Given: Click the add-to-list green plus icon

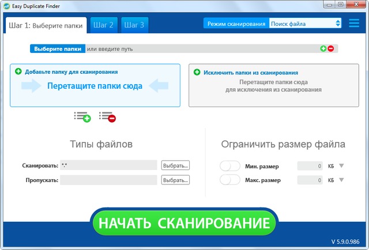Looking at the screenshot, I should tap(83, 117).
